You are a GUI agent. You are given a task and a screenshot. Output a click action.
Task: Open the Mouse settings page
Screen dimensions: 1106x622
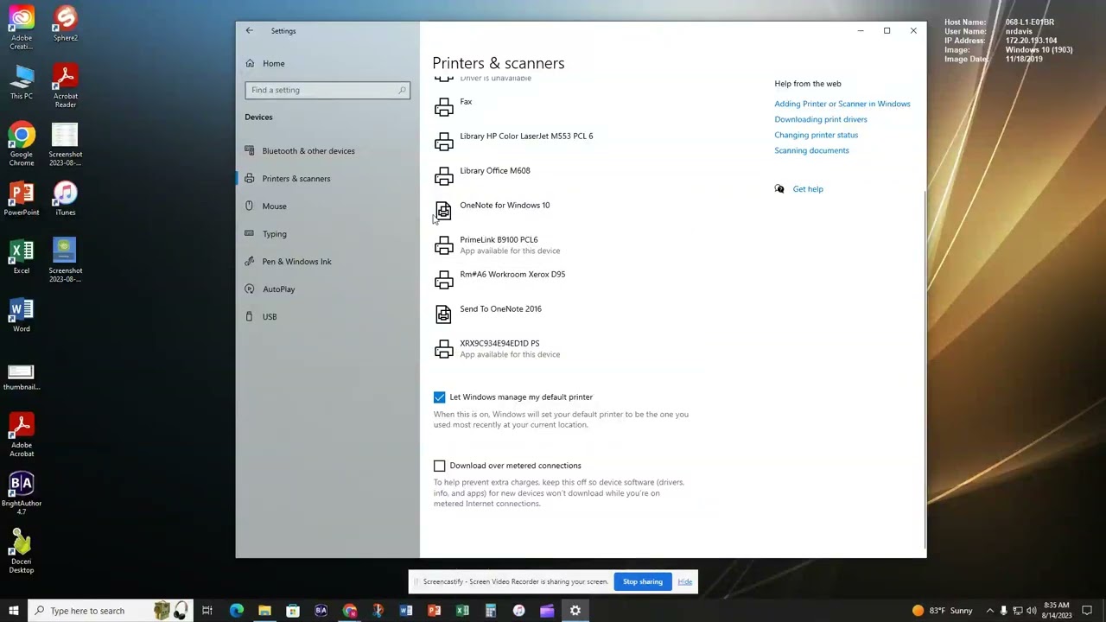click(327, 206)
